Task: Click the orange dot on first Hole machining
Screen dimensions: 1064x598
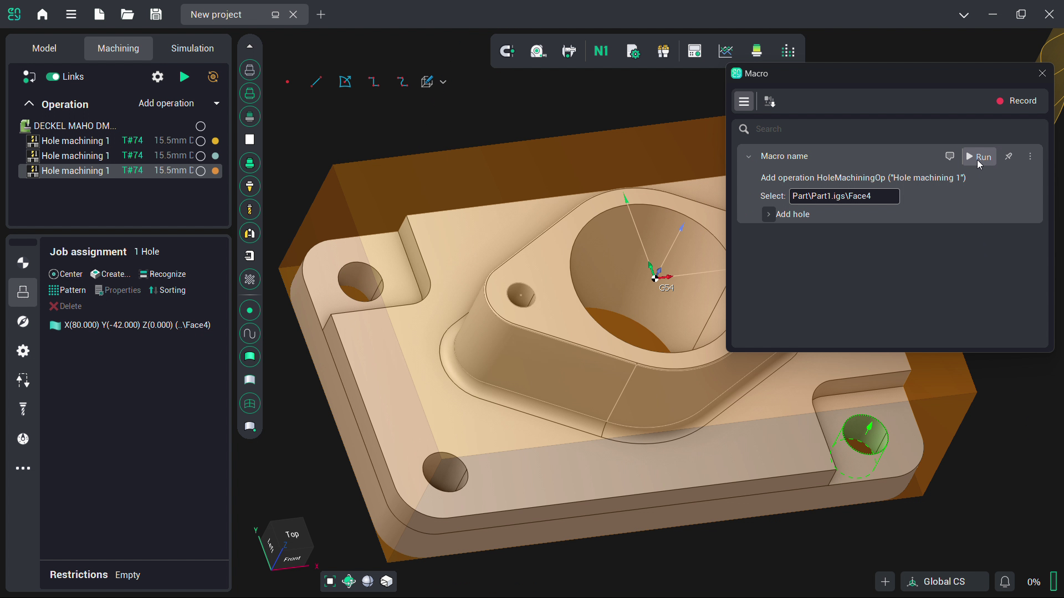Action: (x=216, y=141)
